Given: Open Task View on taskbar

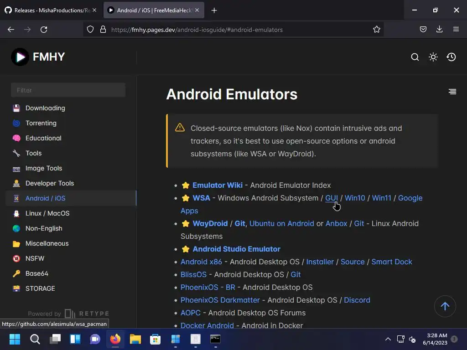Looking at the screenshot, I should 55,339.
